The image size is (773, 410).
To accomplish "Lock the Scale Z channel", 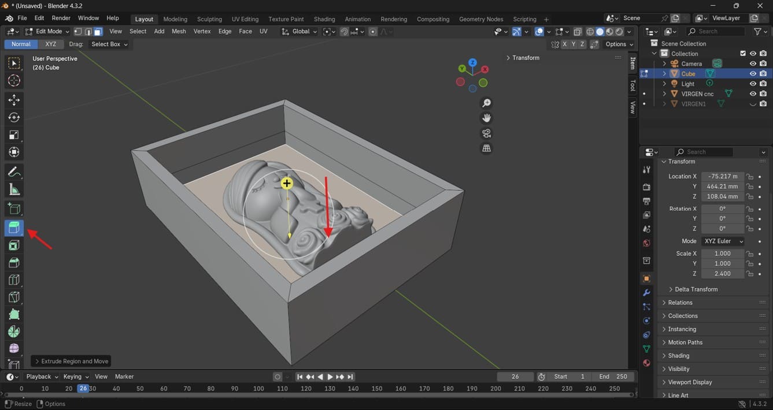I will 750,274.
